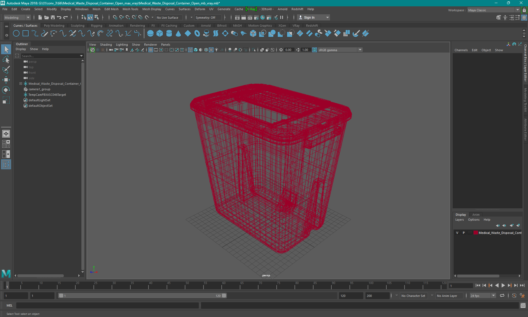Click the time range slider bar
The height and width of the screenshot is (317, 528).
coord(142,296)
